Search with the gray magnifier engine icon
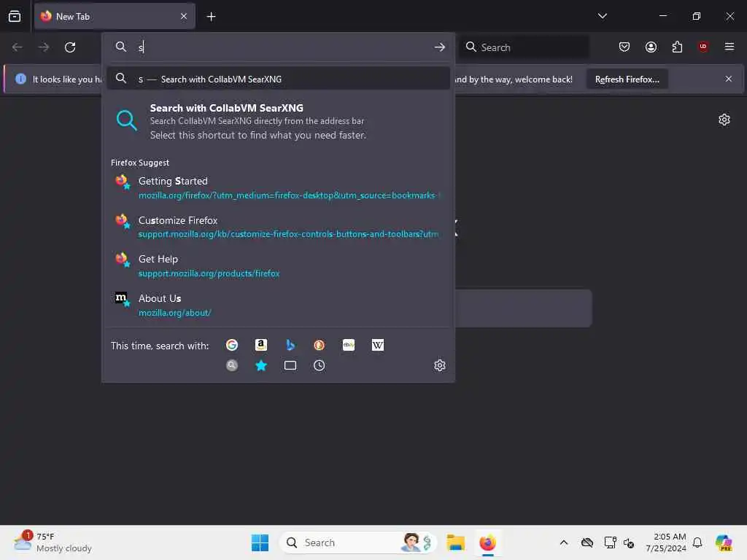 click(232, 365)
